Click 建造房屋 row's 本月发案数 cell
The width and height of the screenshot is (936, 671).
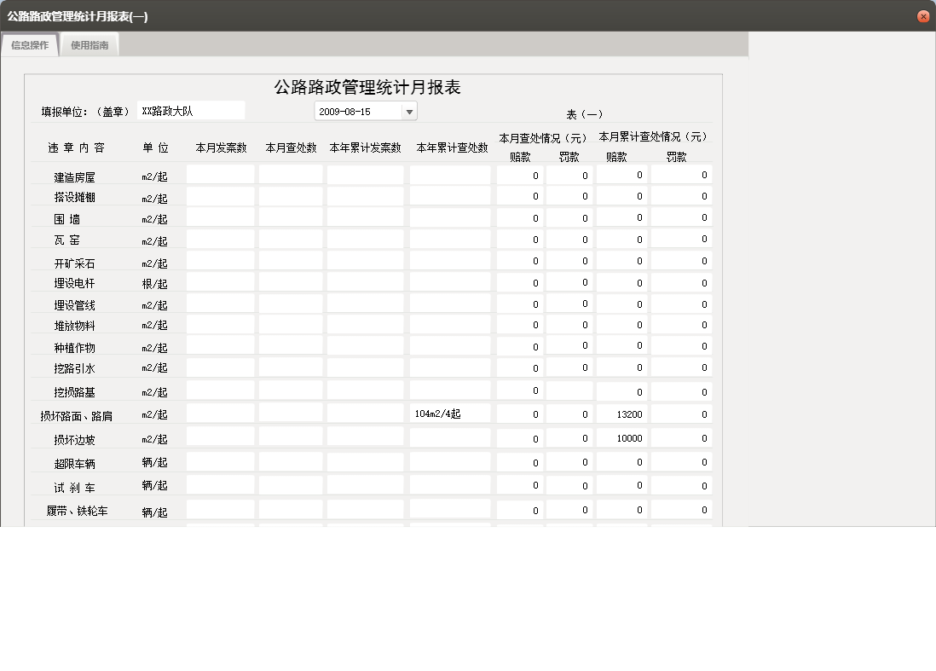click(x=219, y=174)
